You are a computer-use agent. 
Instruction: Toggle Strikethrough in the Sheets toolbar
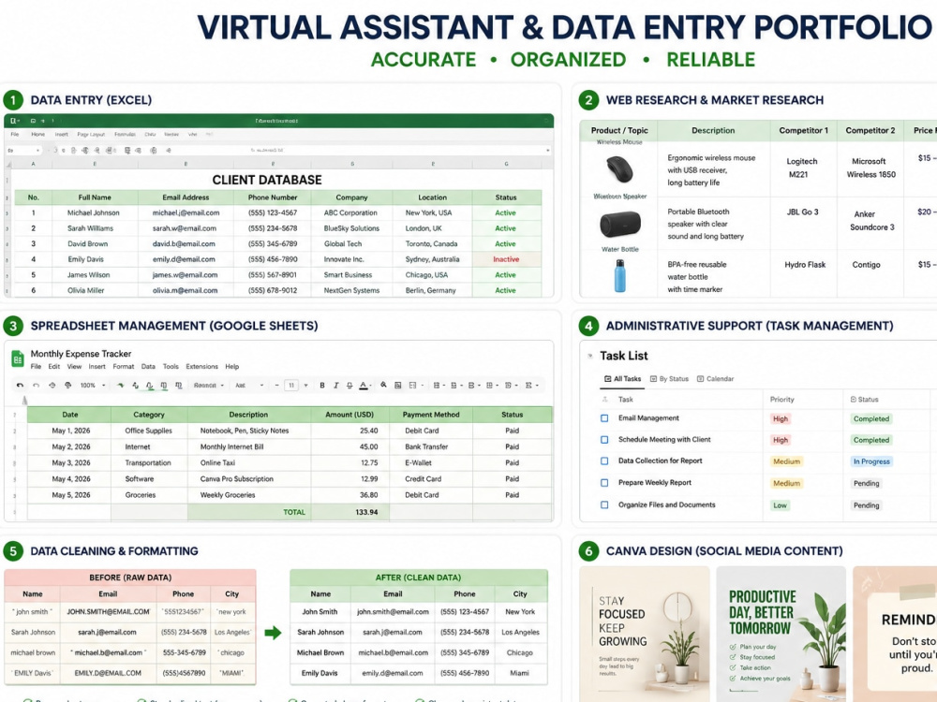(349, 385)
